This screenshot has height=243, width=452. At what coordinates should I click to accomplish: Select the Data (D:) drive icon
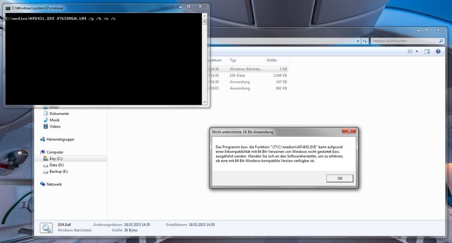[x=46, y=165]
